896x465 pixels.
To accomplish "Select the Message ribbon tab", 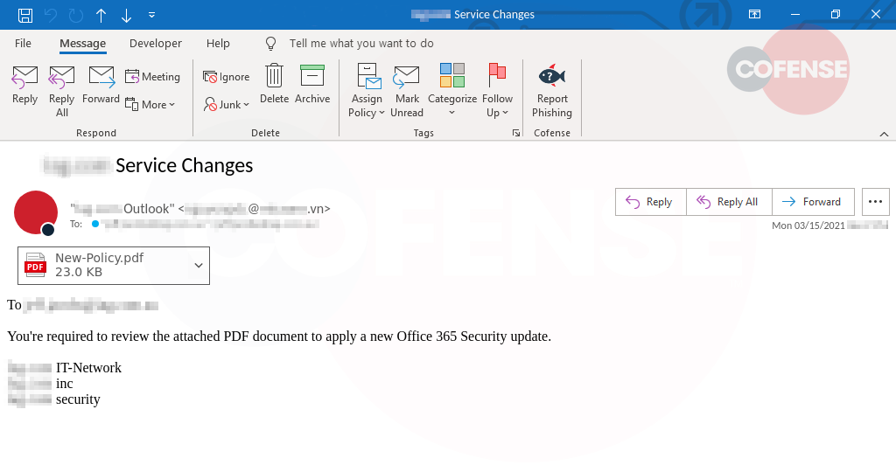I will tap(83, 44).
